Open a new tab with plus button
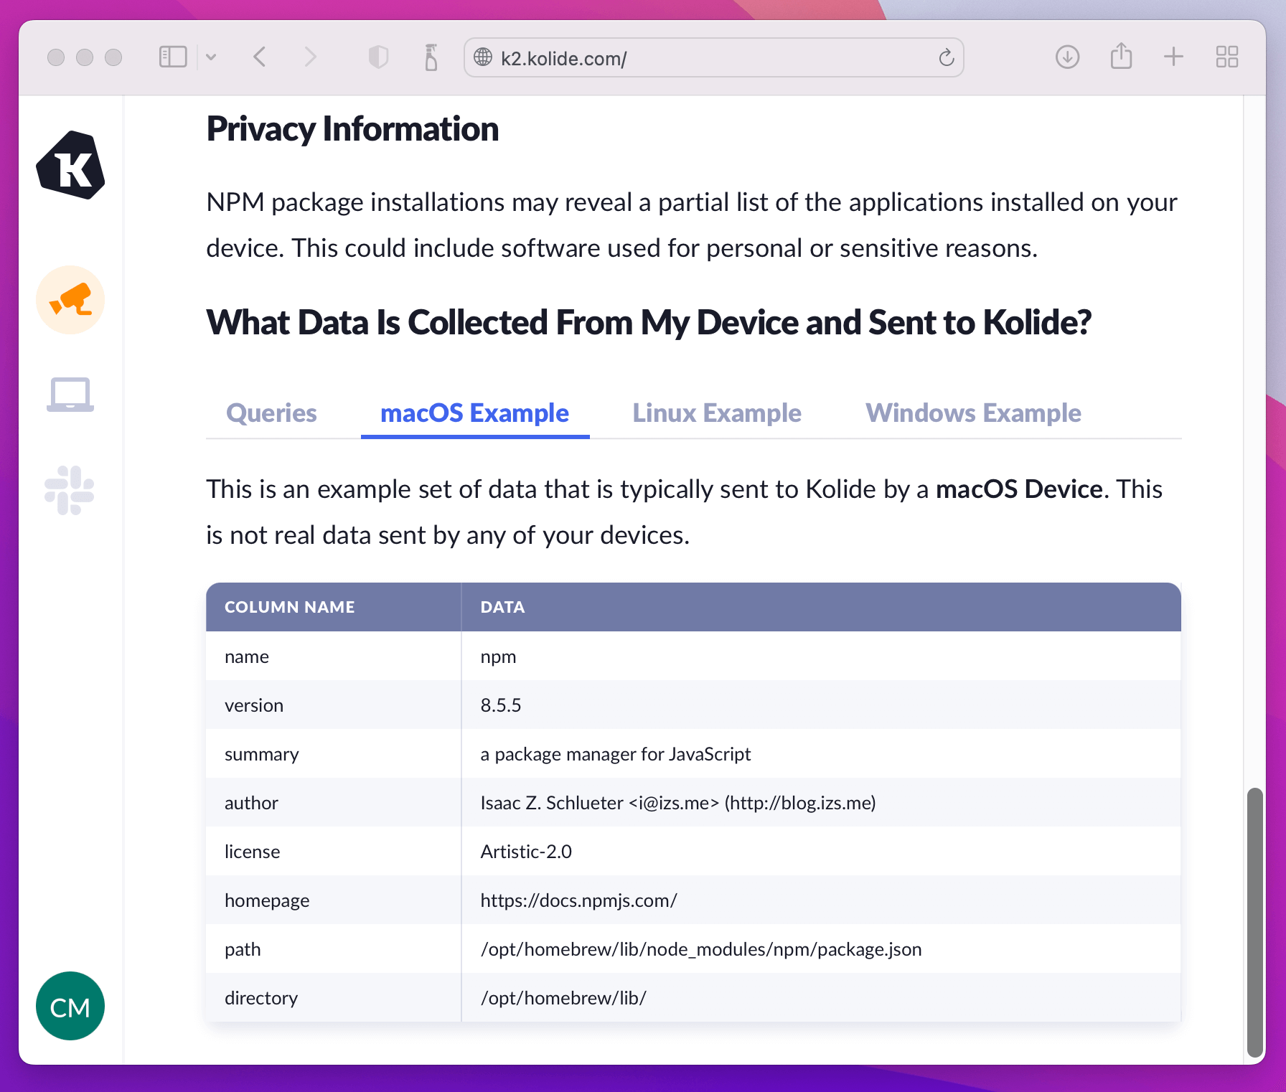Screen dimensions: 1286x1092 pyautogui.click(x=1173, y=57)
